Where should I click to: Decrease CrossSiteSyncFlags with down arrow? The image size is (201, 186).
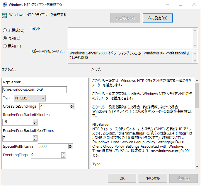click(72, 108)
